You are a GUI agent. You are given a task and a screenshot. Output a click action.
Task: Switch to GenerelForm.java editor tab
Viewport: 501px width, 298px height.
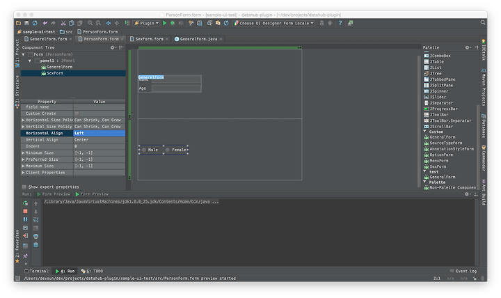click(198, 39)
